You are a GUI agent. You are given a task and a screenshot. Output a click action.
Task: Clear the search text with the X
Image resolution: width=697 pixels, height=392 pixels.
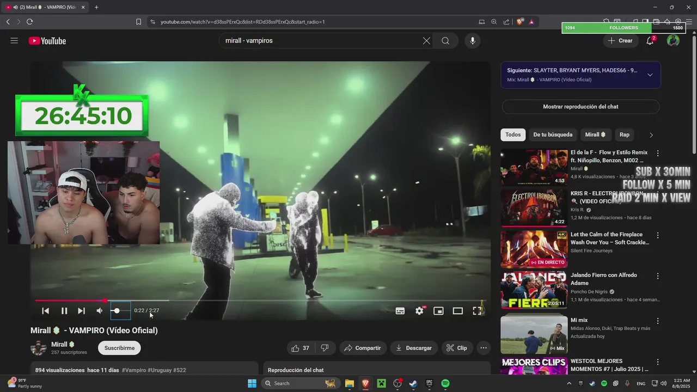pos(426,41)
